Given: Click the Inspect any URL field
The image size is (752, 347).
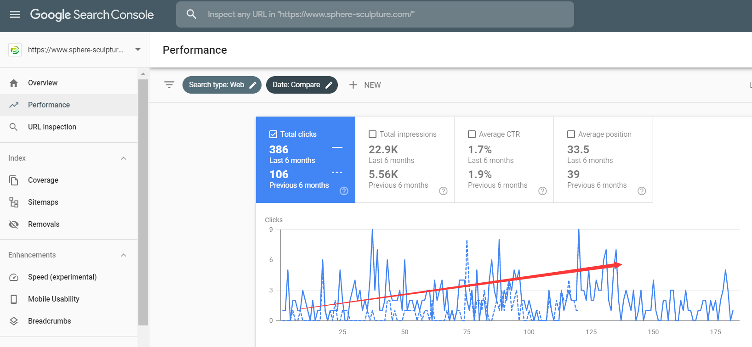Looking at the screenshot, I should click(375, 14).
